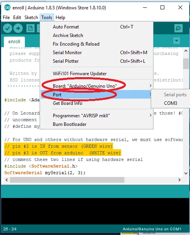The height and width of the screenshot is (235, 190).
Task: Open the tab options dropdown arrow
Action: point(176,41)
